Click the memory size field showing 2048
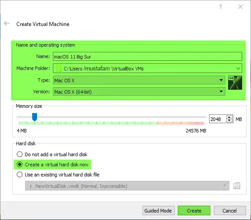 218,119
